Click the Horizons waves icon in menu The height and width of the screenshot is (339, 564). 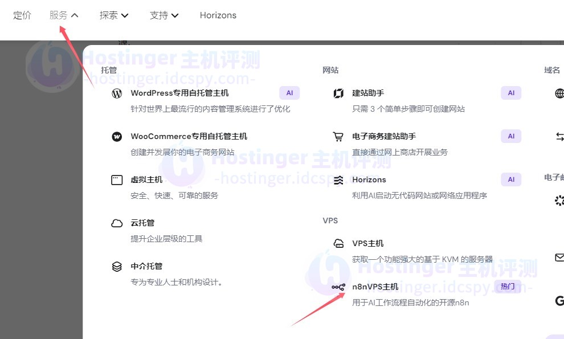(338, 180)
